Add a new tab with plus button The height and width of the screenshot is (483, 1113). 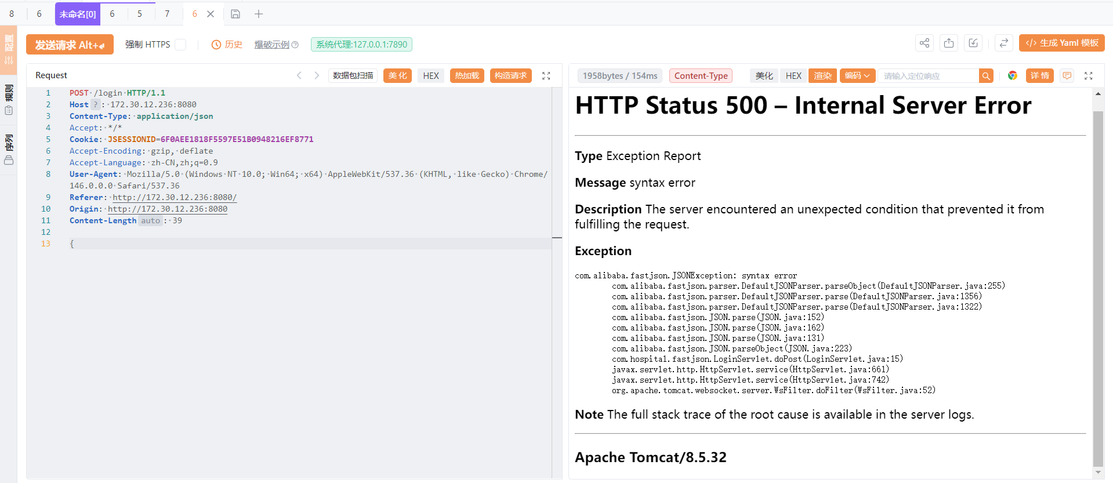click(259, 14)
